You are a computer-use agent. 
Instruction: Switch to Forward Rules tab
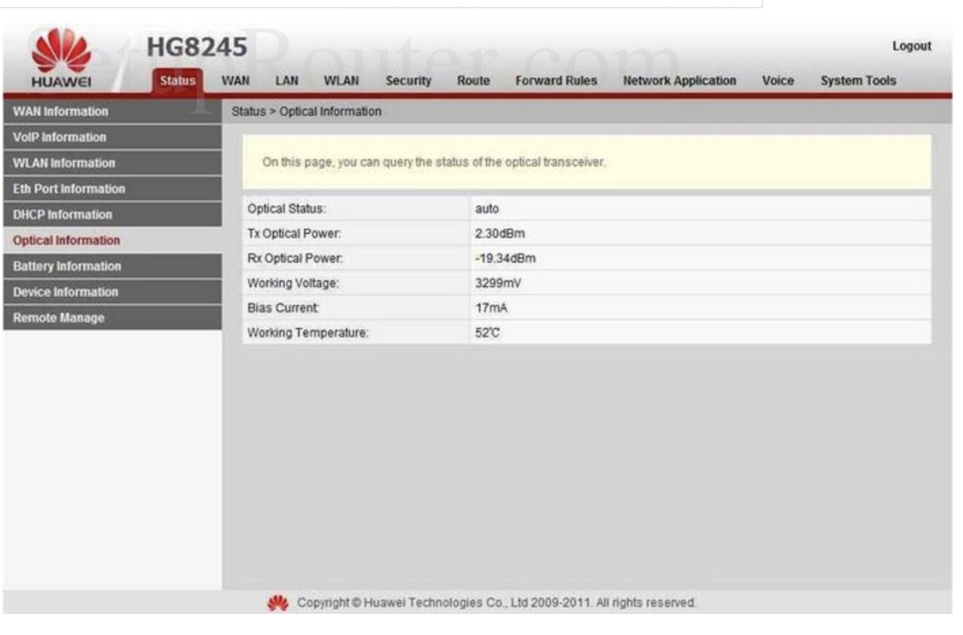[x=556, y=81]
